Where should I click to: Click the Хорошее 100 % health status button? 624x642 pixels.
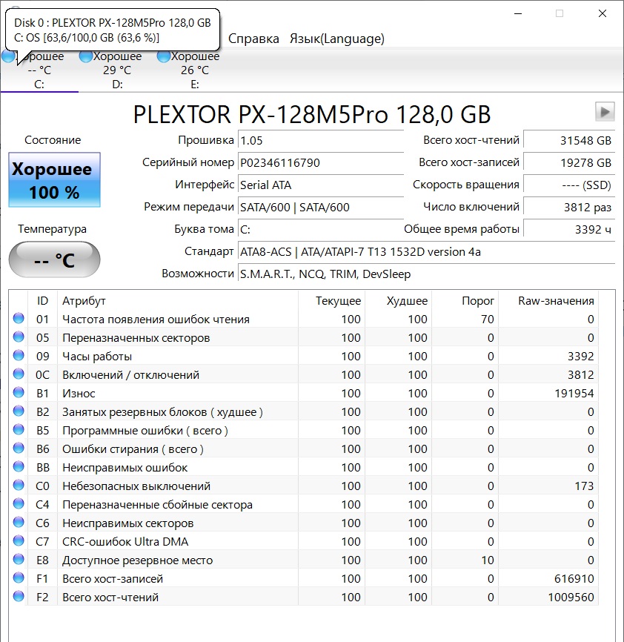pos(54,179)
